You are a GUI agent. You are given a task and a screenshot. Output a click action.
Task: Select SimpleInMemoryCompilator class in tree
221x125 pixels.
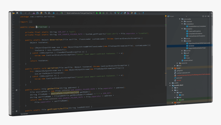tap(197, 26)
